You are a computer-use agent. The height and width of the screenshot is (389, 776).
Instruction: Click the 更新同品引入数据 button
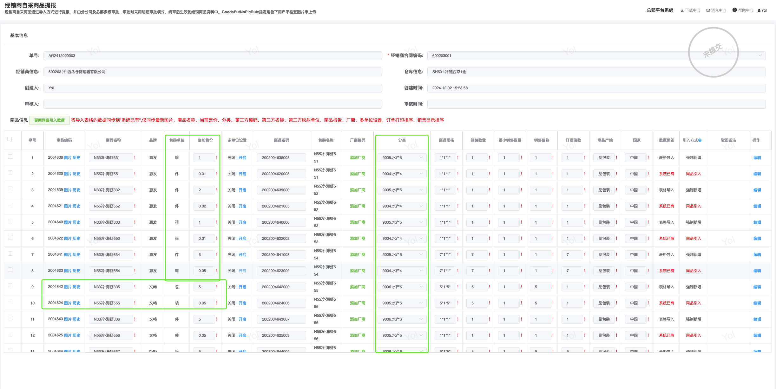click(49, 120)
